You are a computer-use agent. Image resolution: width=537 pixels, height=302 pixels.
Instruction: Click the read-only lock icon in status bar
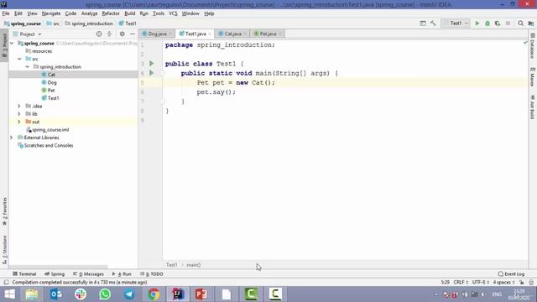click(x=521, y=282)
